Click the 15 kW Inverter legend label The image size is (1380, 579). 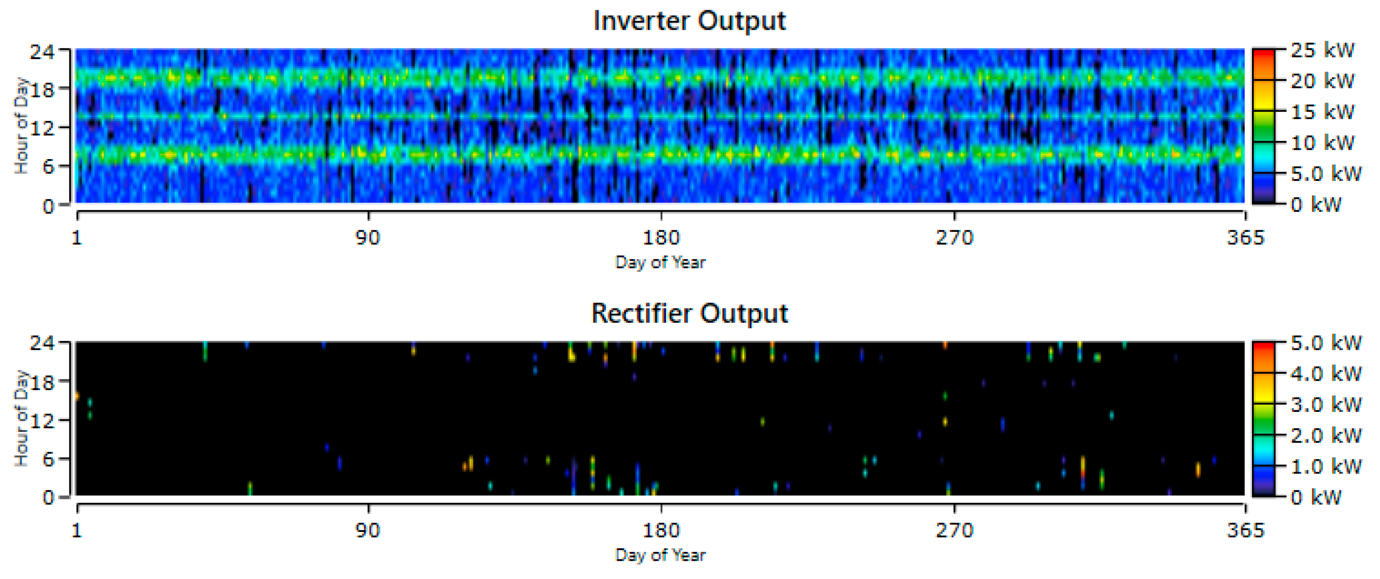[x=1322, y=112]
